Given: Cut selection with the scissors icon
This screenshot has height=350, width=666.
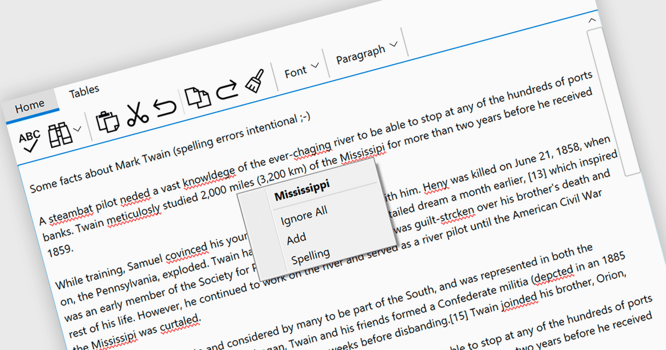Looking at the screenshot, I should [138, 114].
